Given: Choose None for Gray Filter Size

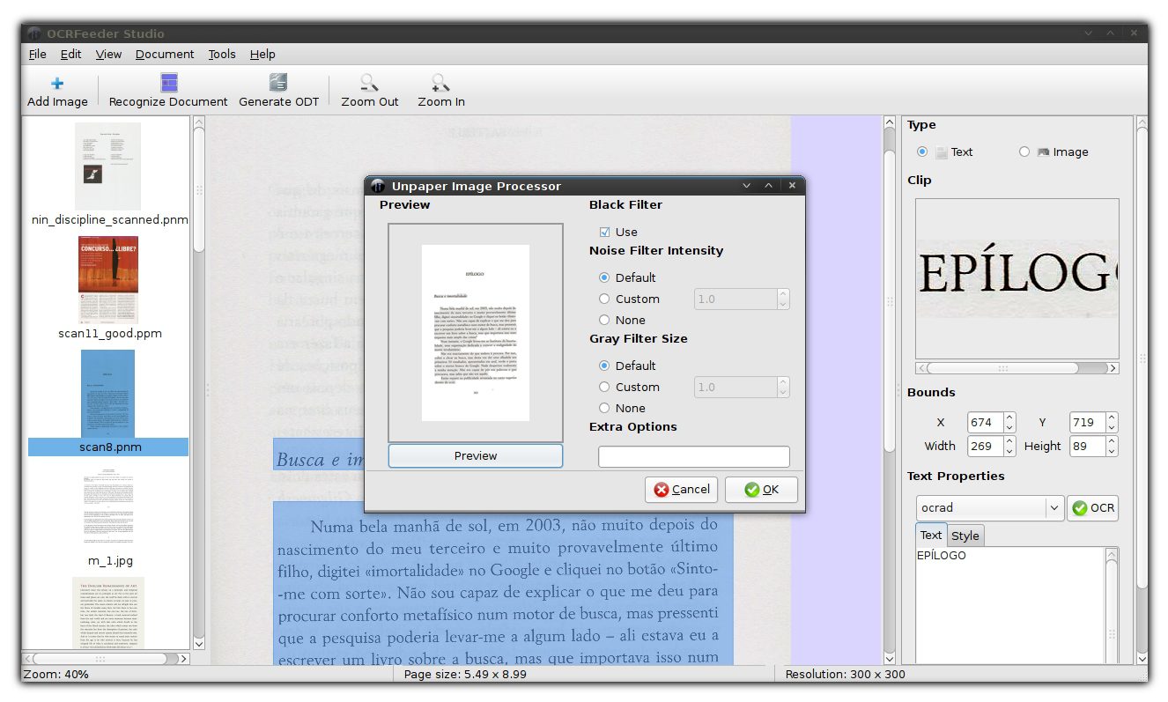Looking at the screenshot, I should [604, 409].
